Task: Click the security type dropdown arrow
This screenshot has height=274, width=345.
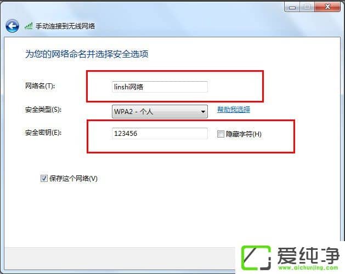Action: (203, 112)
